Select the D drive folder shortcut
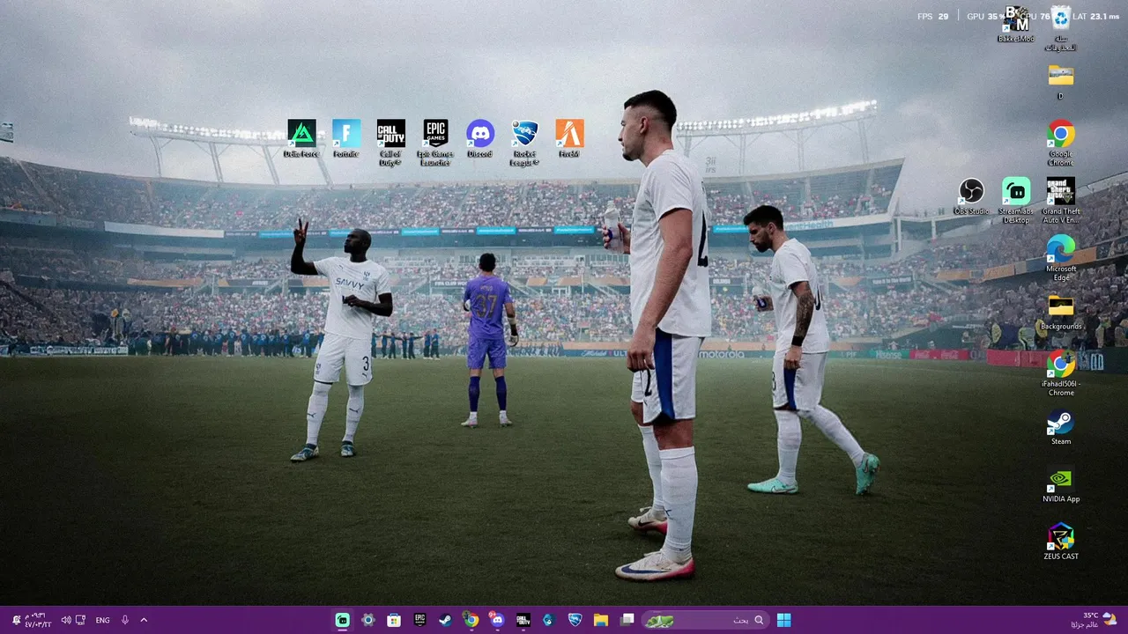The height and width of the screenshot is (634, 1128). pos(1061,82)
